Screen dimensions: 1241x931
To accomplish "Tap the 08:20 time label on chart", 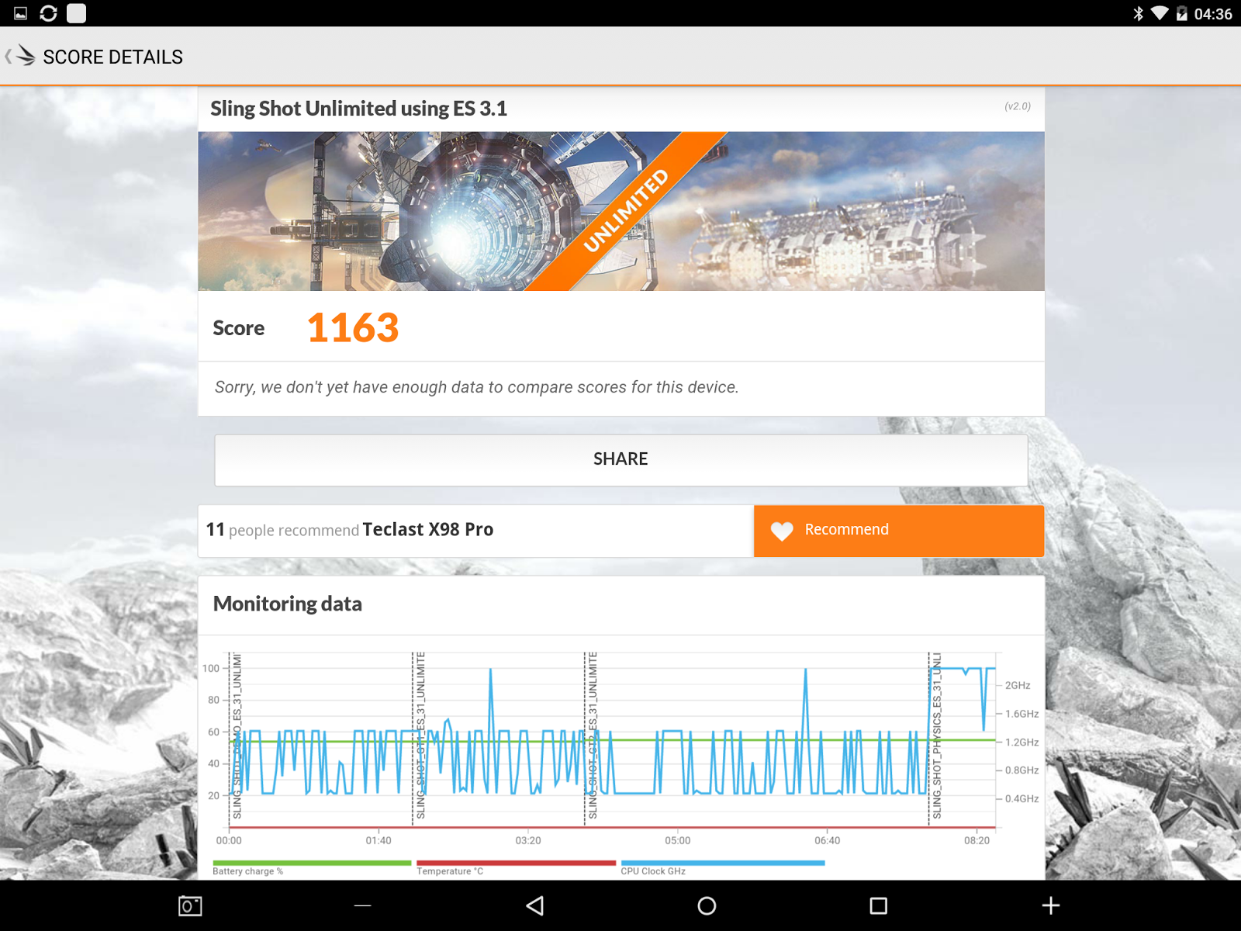I will point(977,840).
